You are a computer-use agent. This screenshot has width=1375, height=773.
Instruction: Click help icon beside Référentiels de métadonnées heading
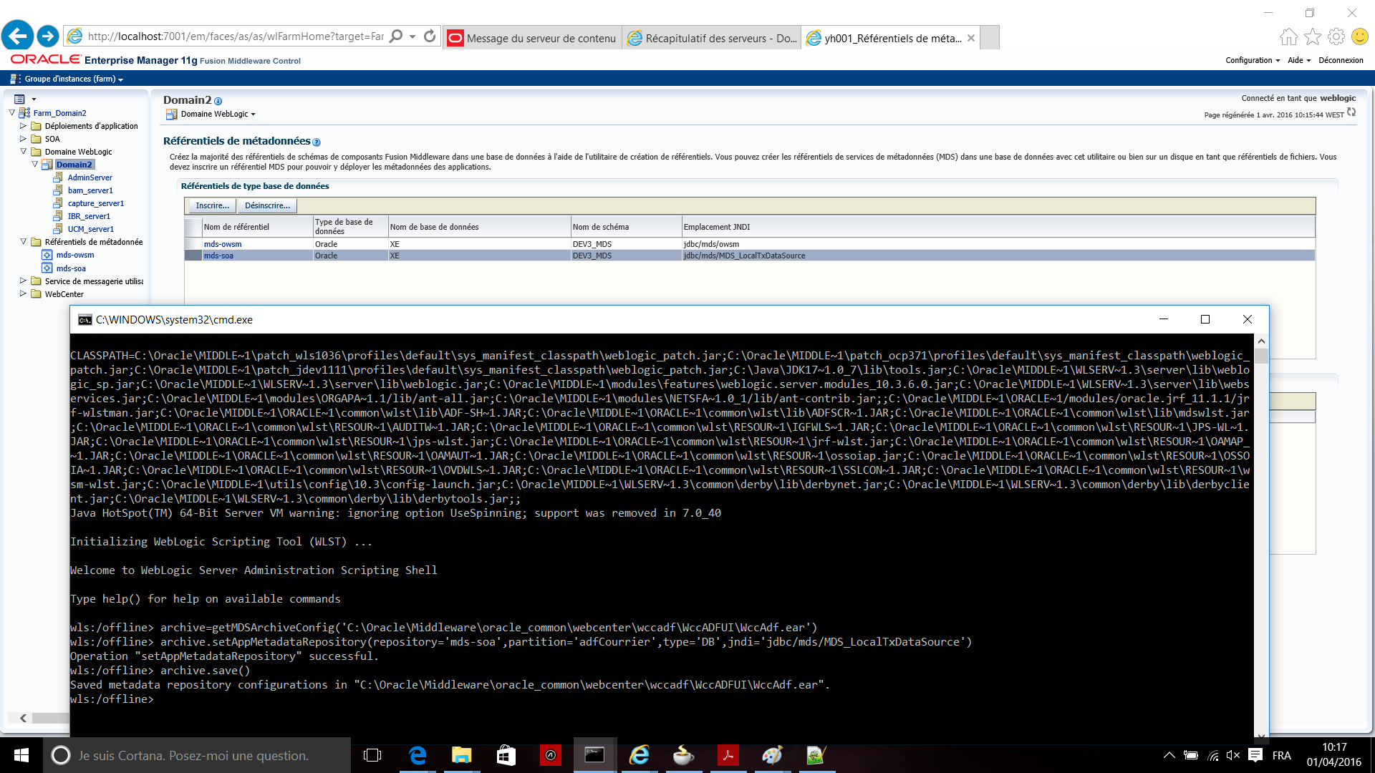tap(317, 142)
